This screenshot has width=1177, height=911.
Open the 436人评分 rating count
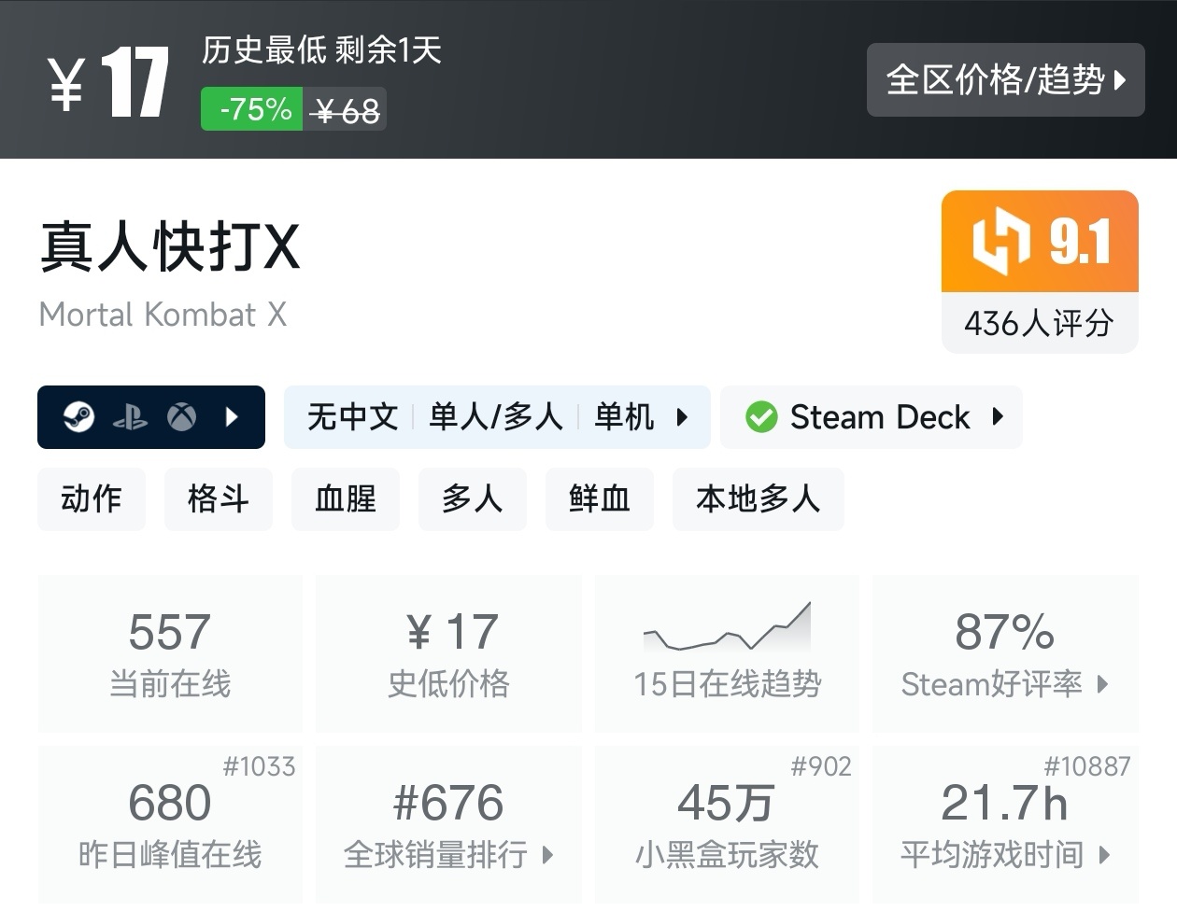(1040, 324)
